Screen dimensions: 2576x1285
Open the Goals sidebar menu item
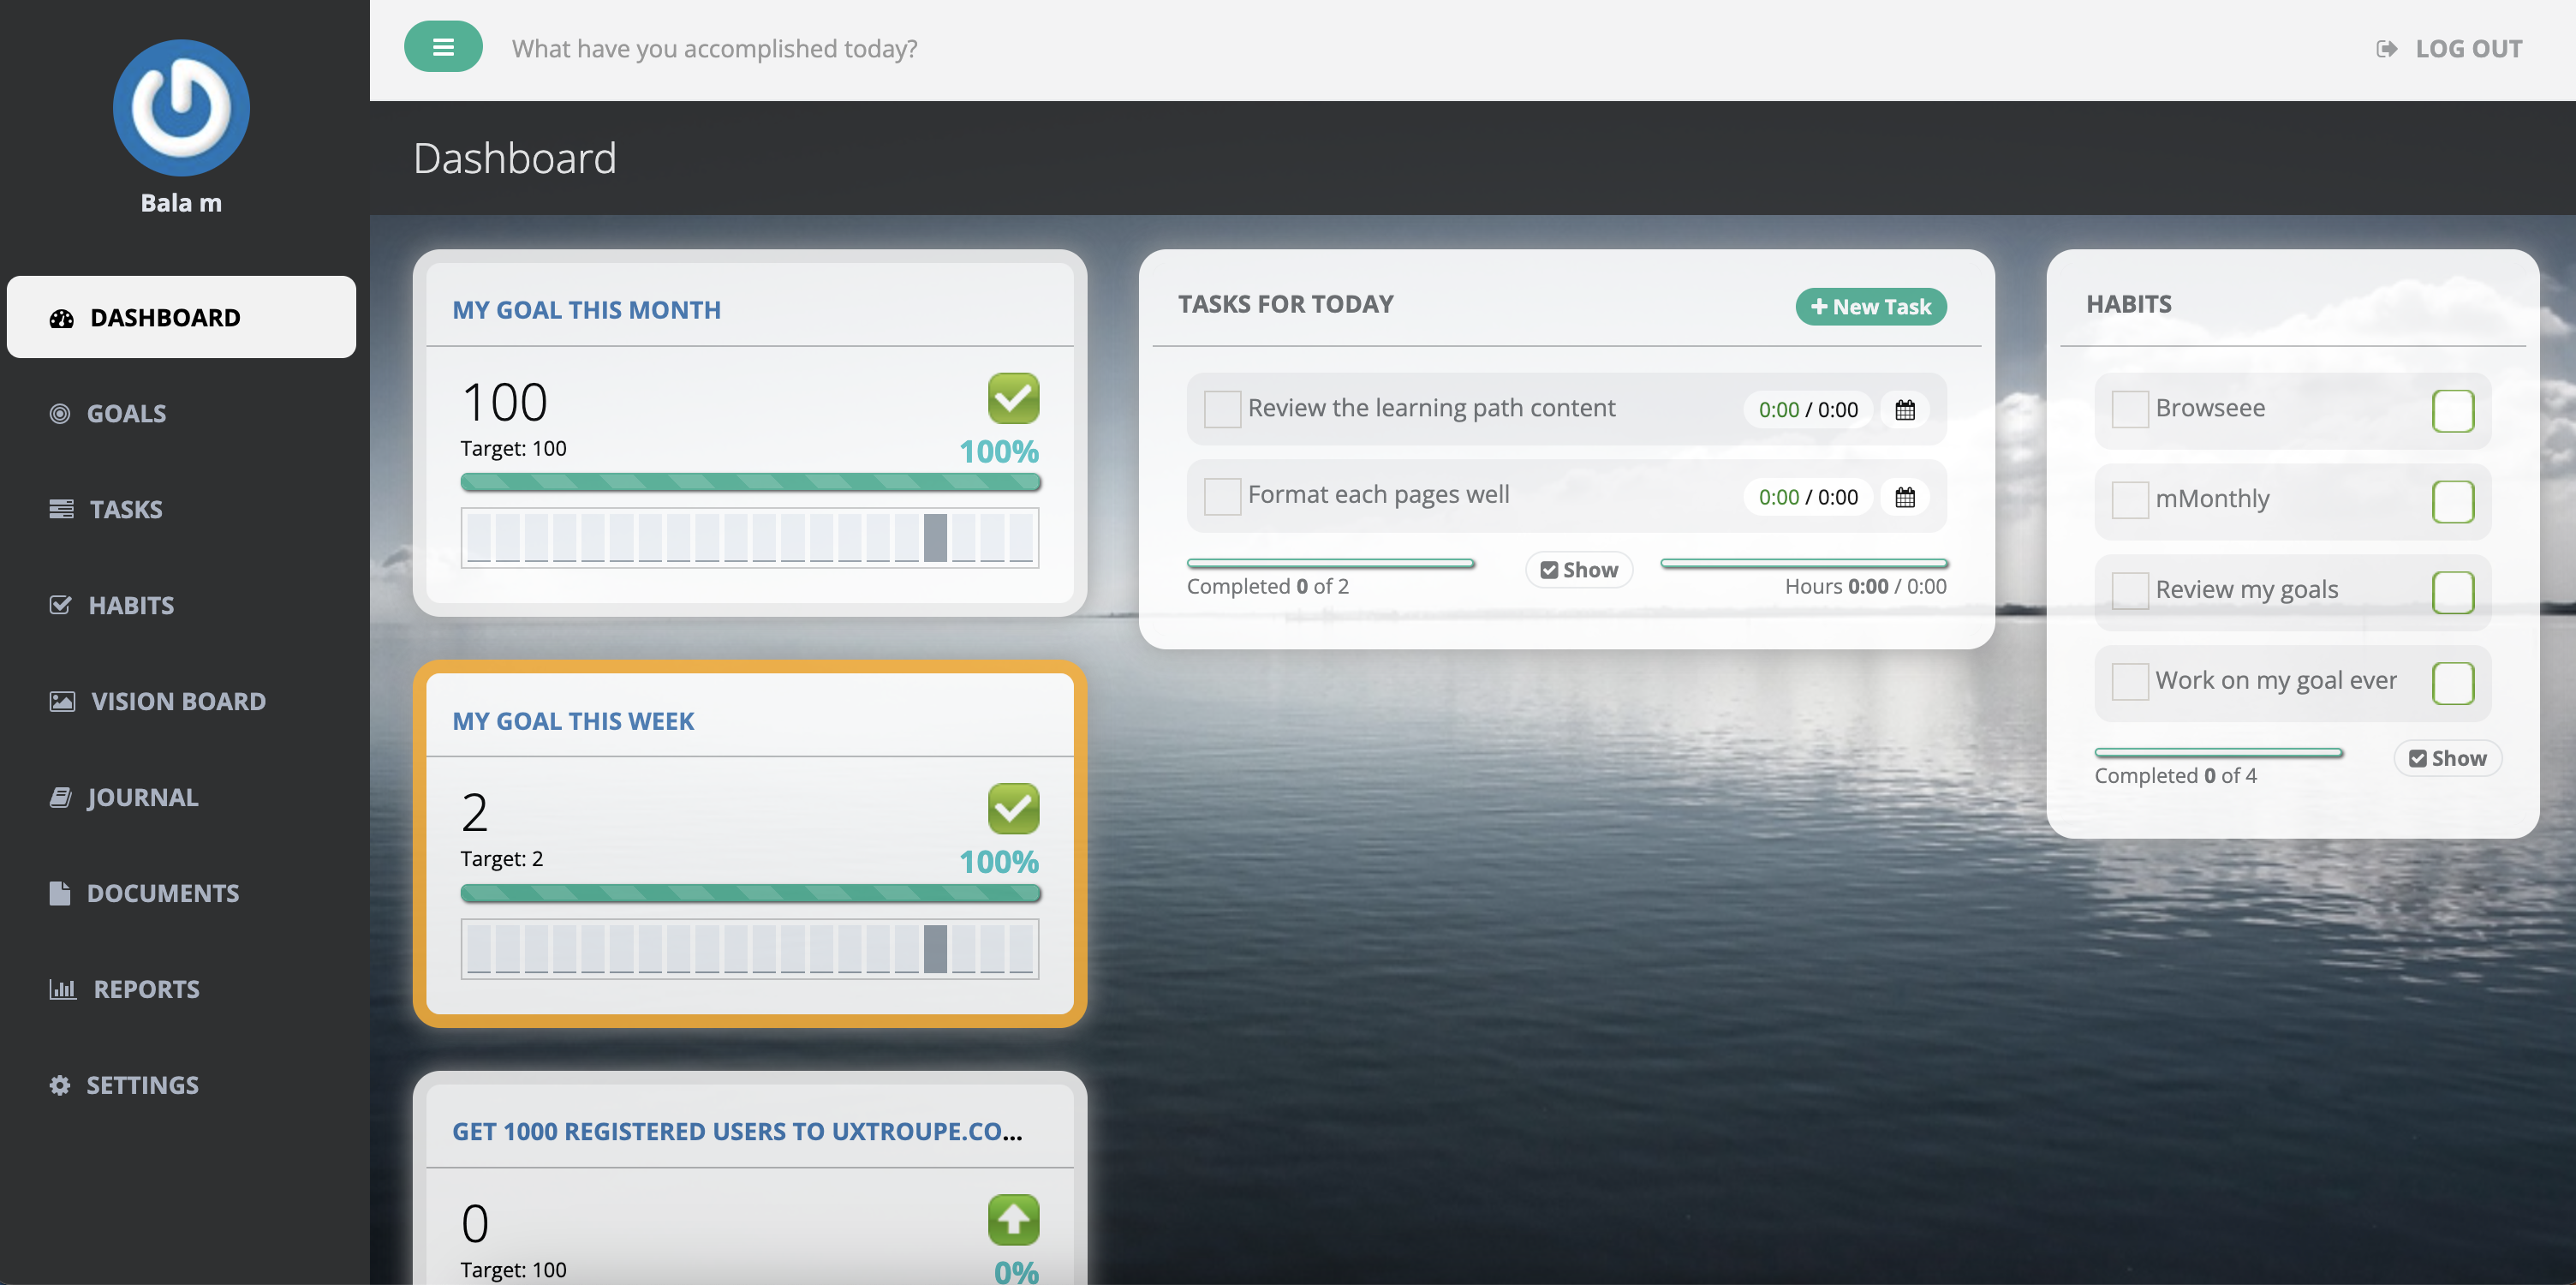126,413
